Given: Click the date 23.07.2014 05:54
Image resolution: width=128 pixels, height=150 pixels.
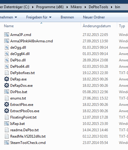Looking at the screenshot, I should [95, 143].
